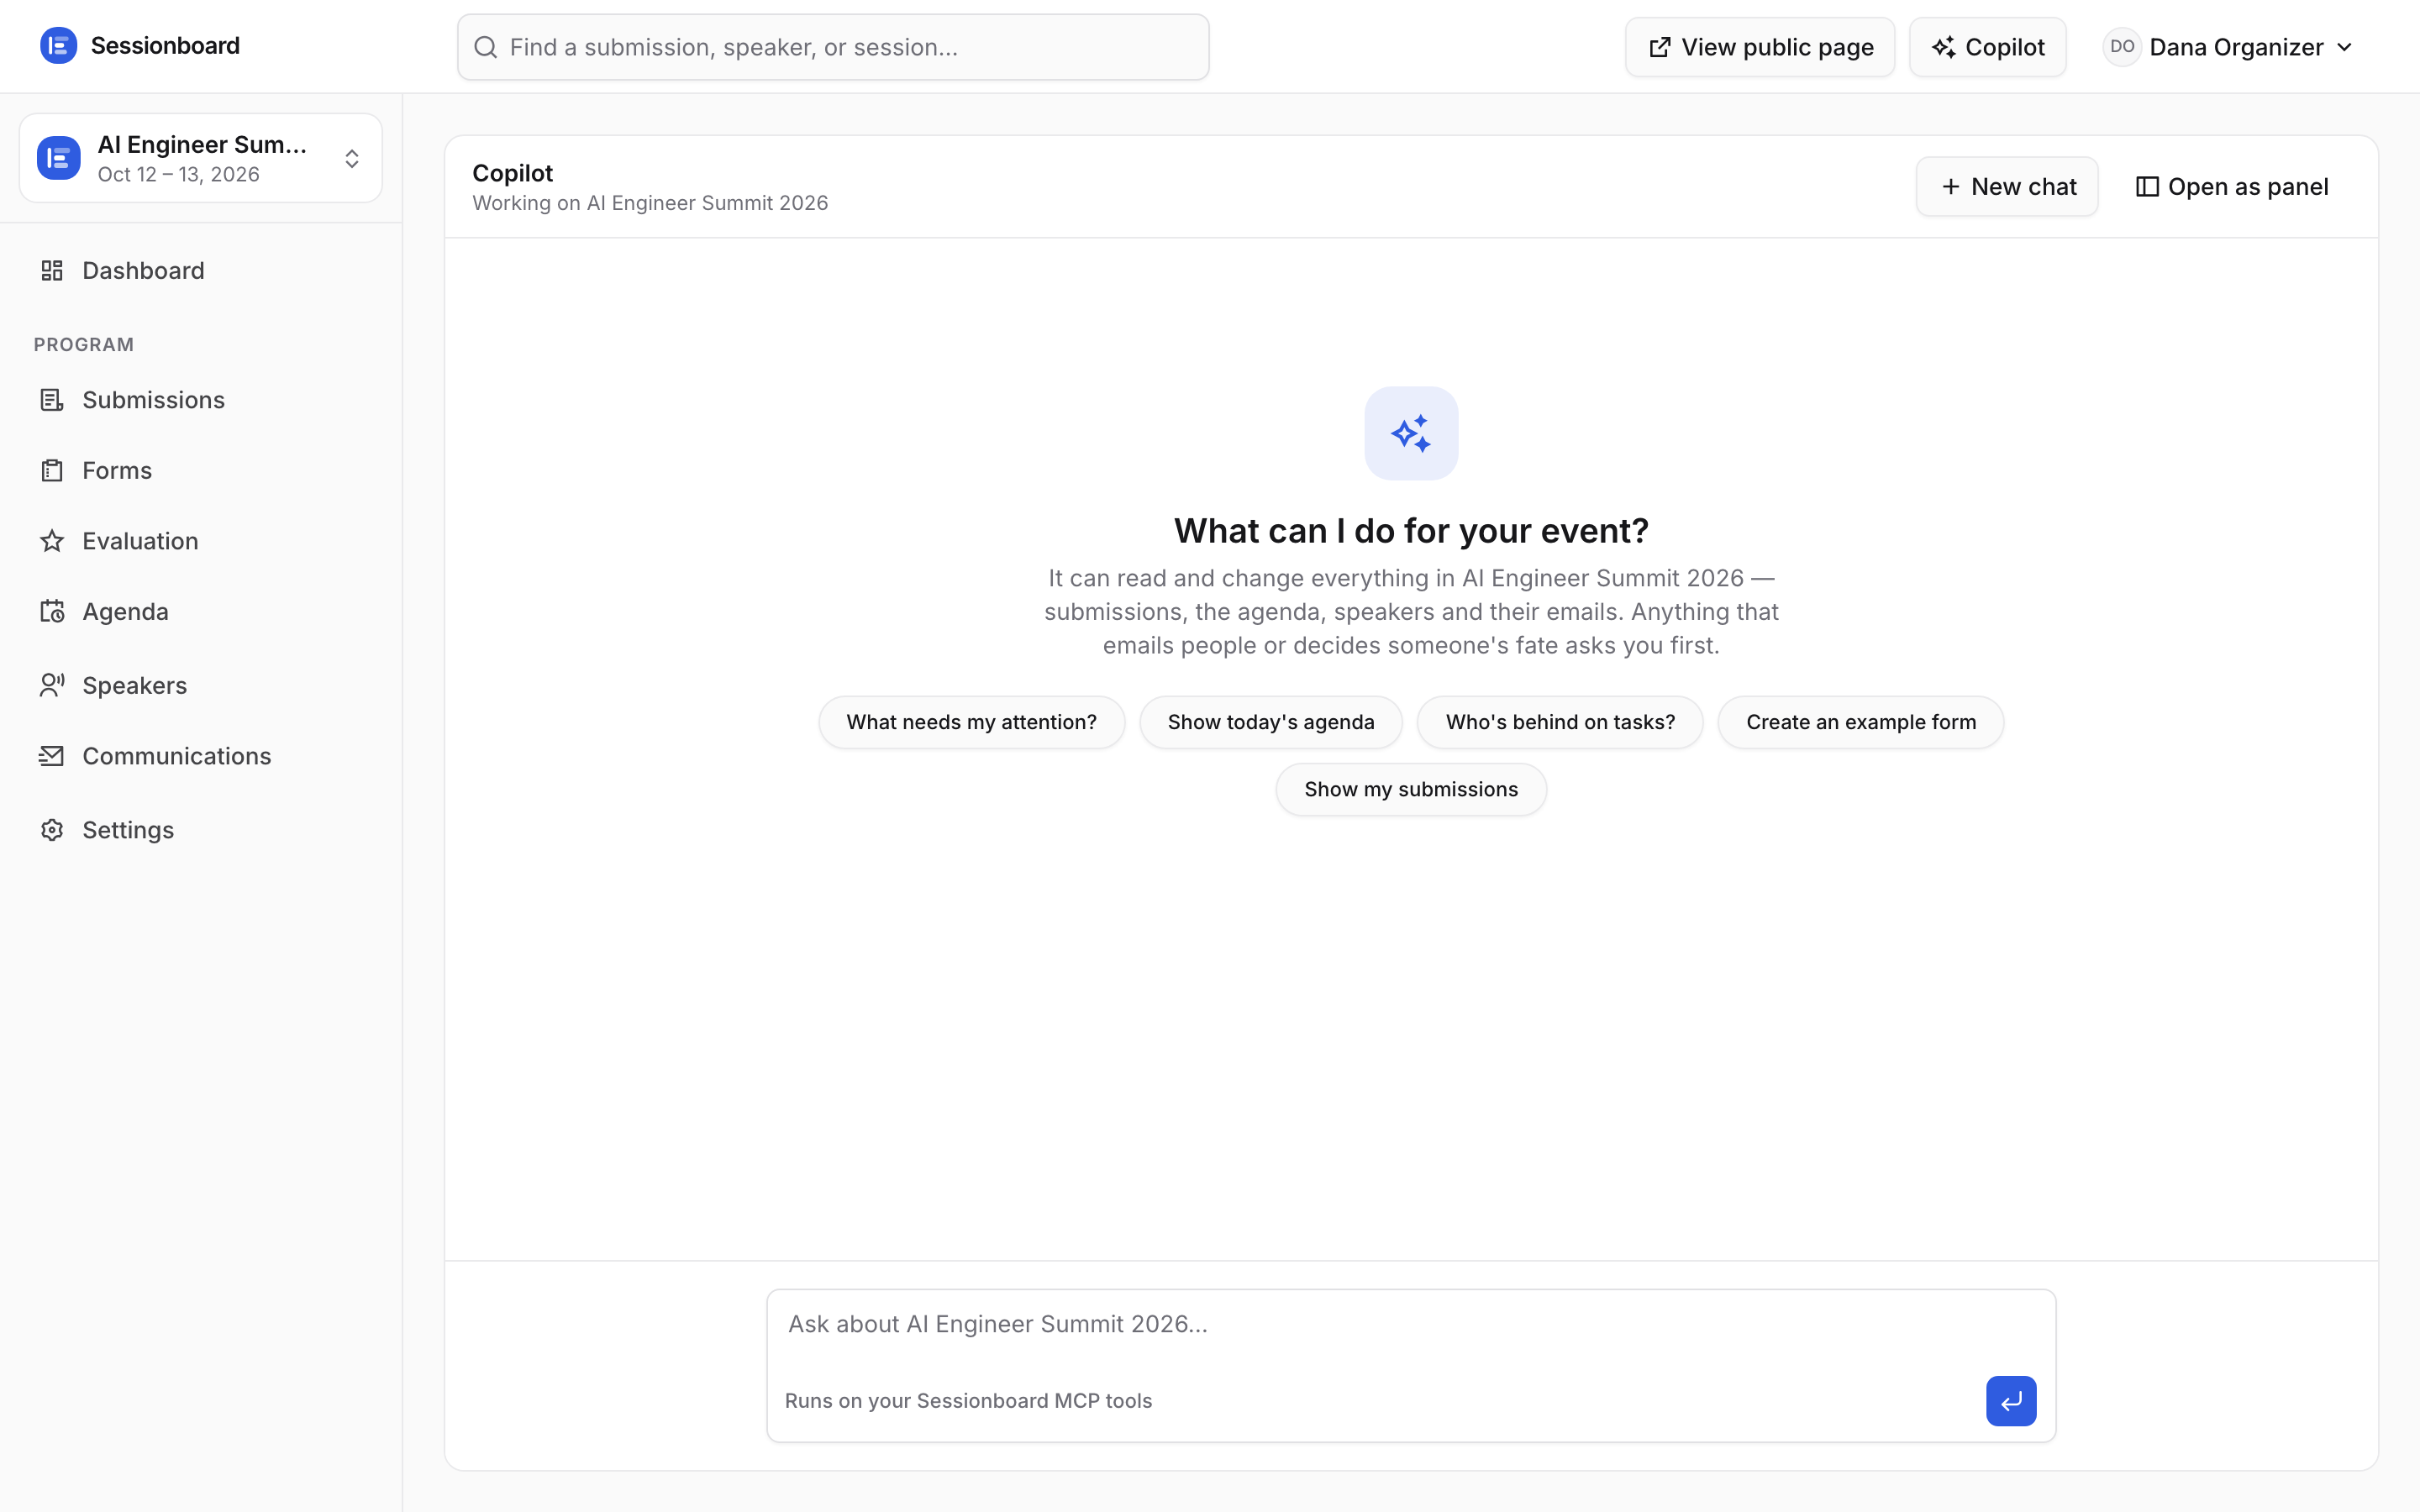2420x1512 pixels.
Task: Choose the "Show my submissions" suggestion
Action: pos(1411,789)
